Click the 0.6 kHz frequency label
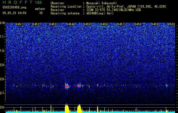The height and width of the screenshot is (113, 178). pos(2,107)
